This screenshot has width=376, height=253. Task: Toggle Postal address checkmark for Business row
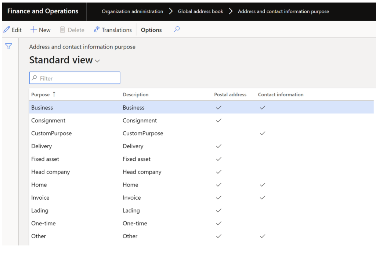pos(218,107)
